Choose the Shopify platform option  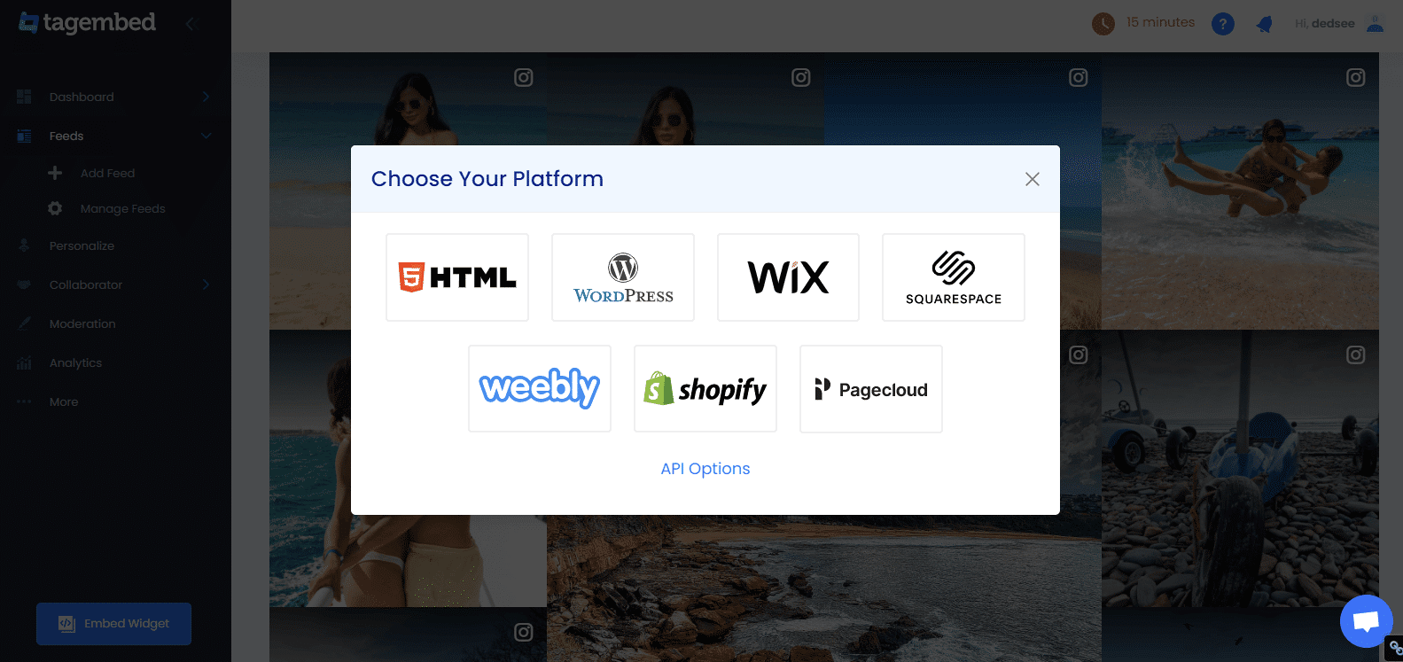(705, 389)
